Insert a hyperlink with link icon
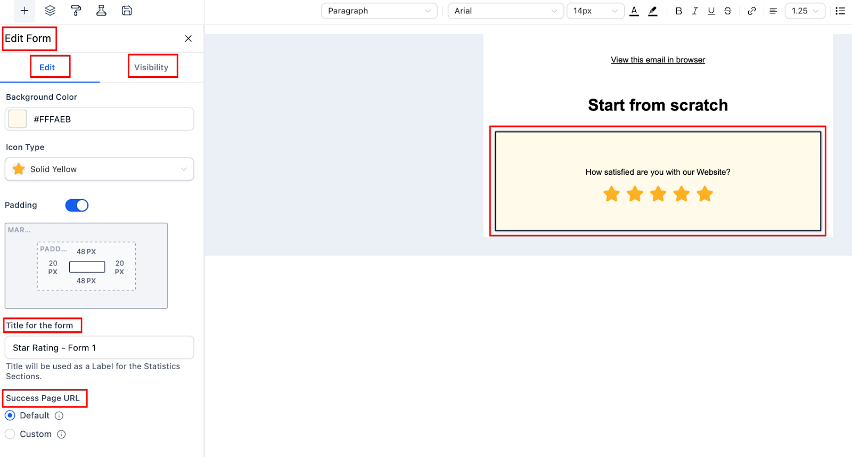 tap(751, 11)
